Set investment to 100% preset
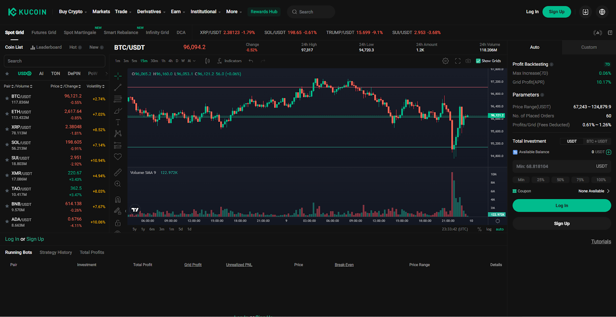 pyautogui.click(x=601, y=180)
